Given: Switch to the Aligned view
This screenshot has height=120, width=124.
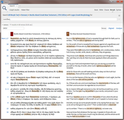Looking at the screenshot, I should point(111,28).
